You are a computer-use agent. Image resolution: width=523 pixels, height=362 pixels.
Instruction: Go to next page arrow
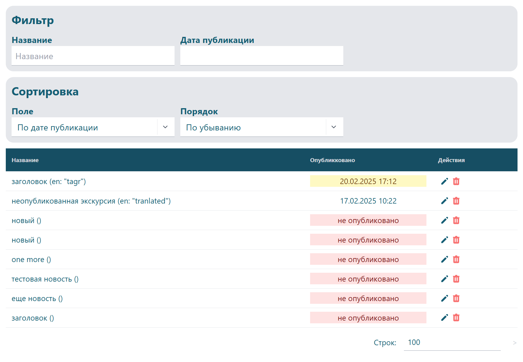pos(514,343)
